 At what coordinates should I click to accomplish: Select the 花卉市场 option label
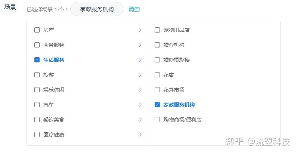click(x=174, y=90)
